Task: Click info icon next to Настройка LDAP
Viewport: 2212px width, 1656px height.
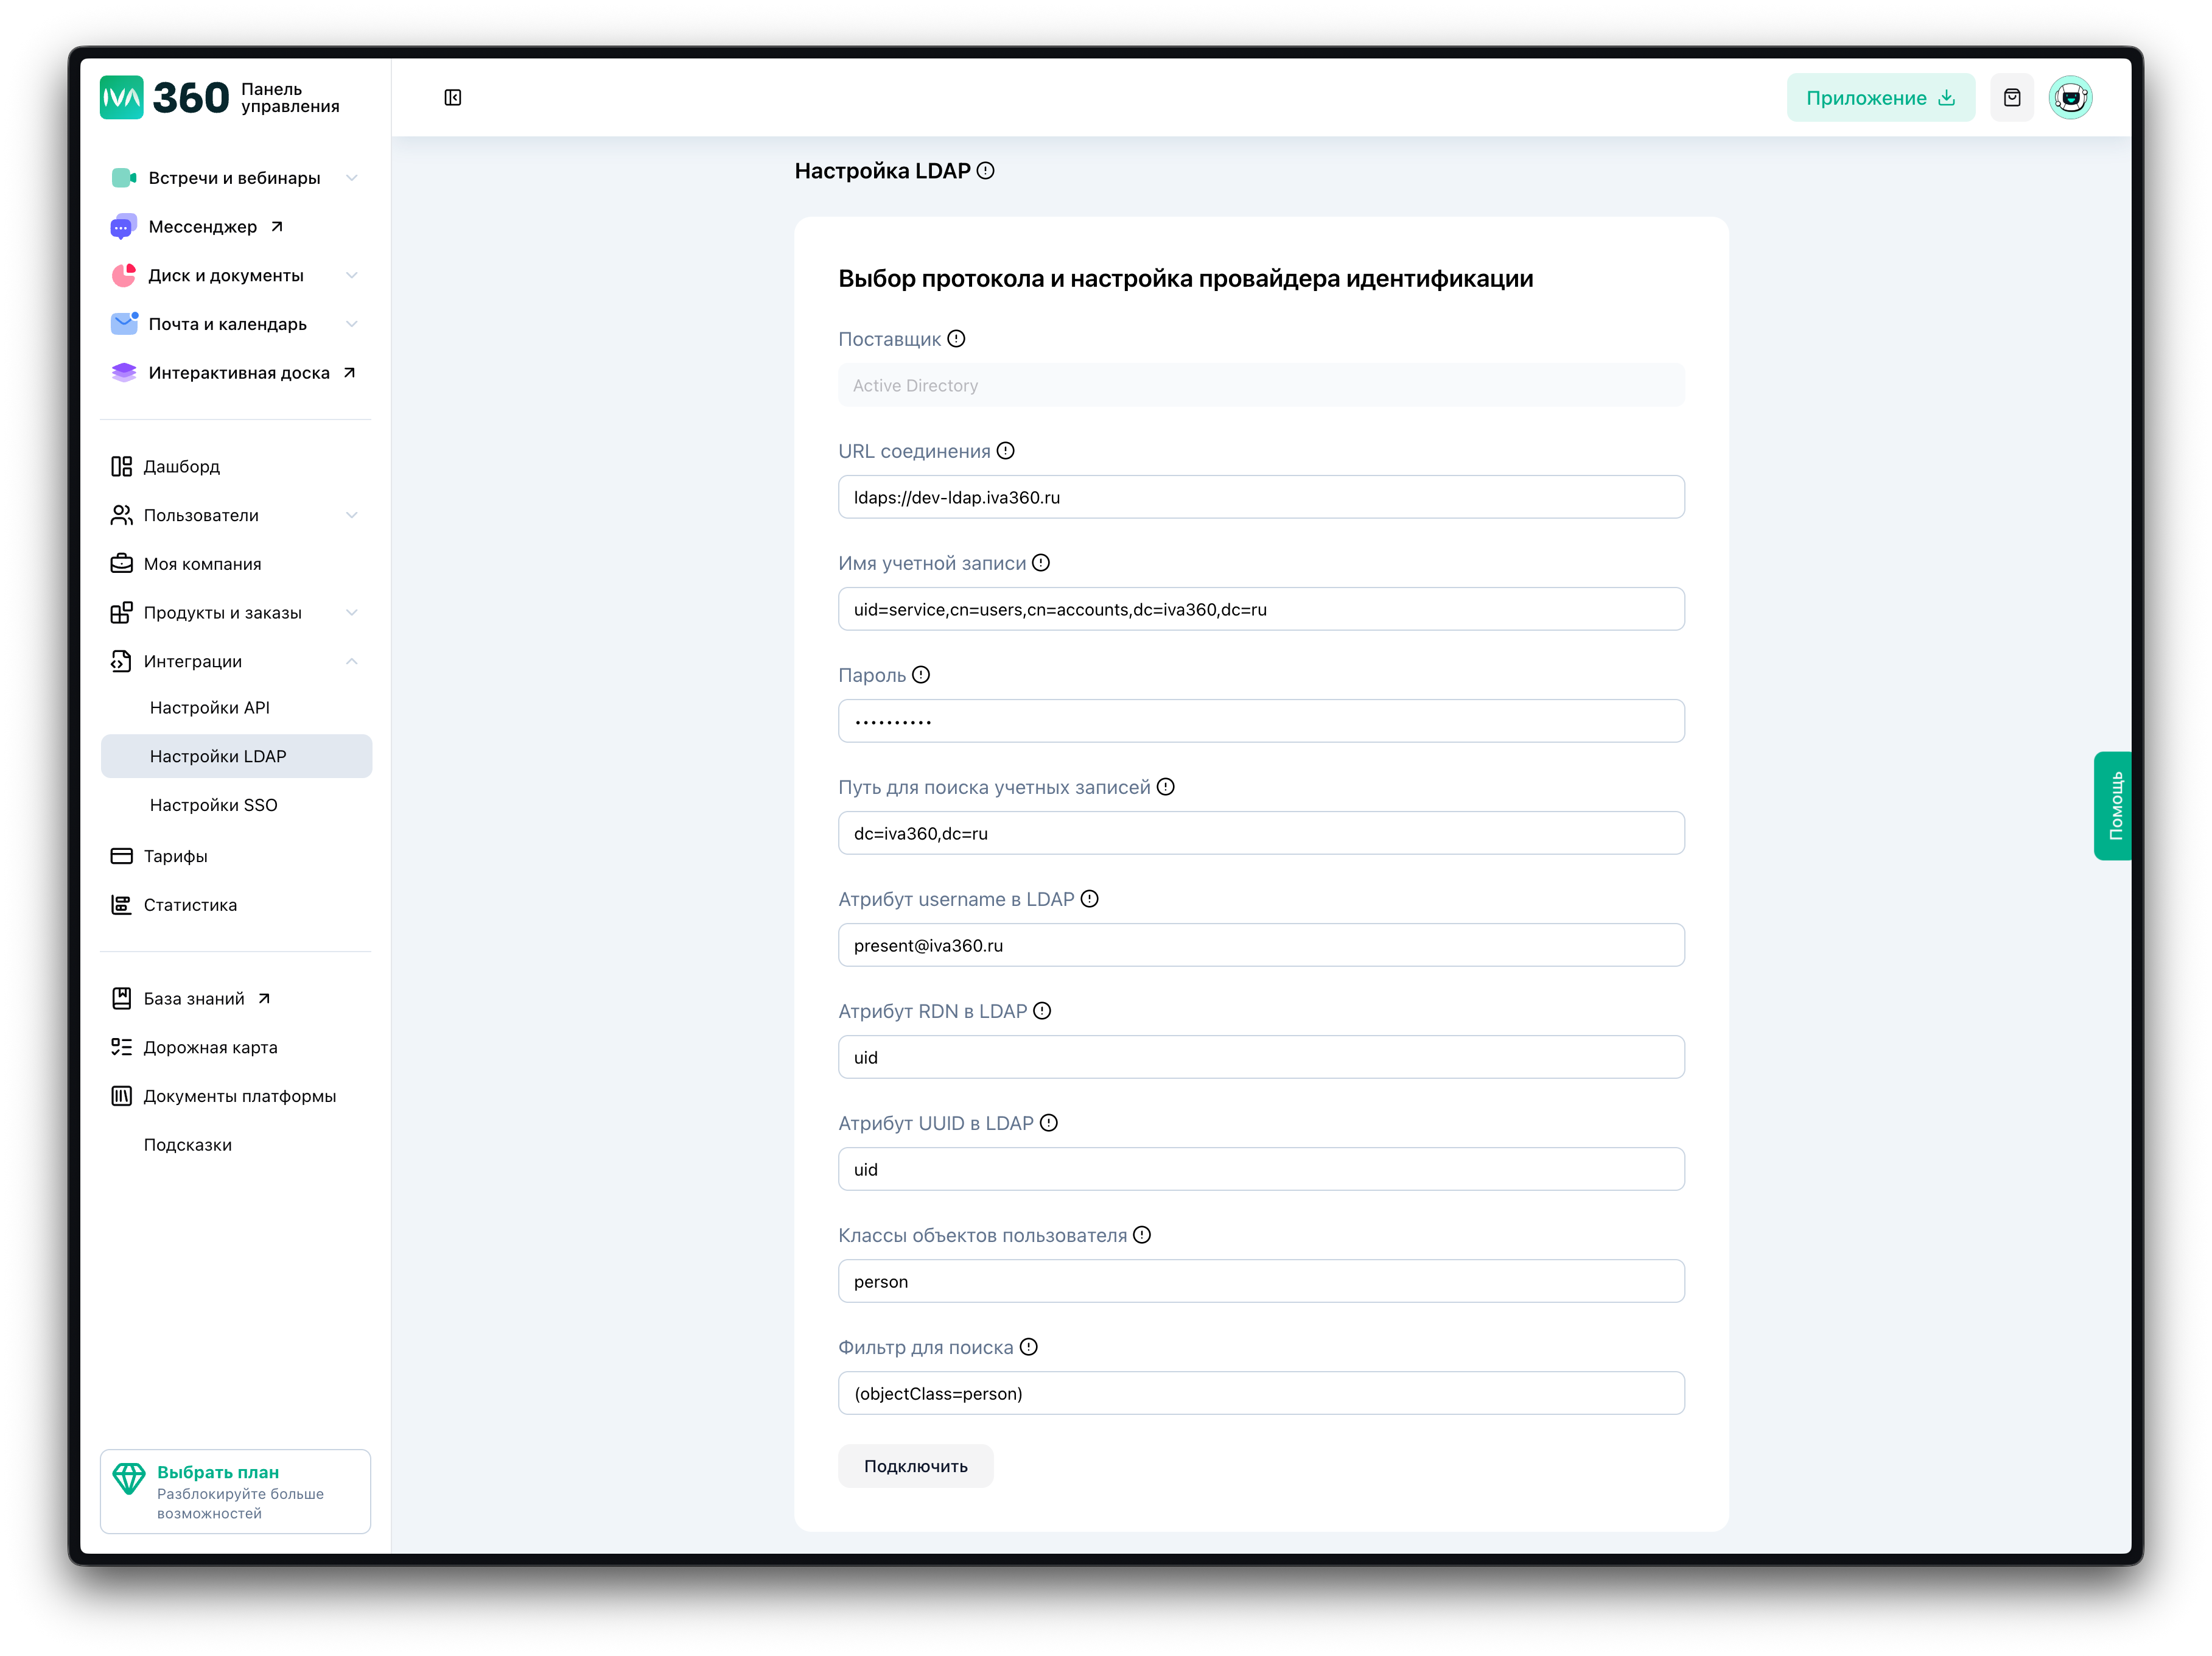Action: (x=986, y=171)
